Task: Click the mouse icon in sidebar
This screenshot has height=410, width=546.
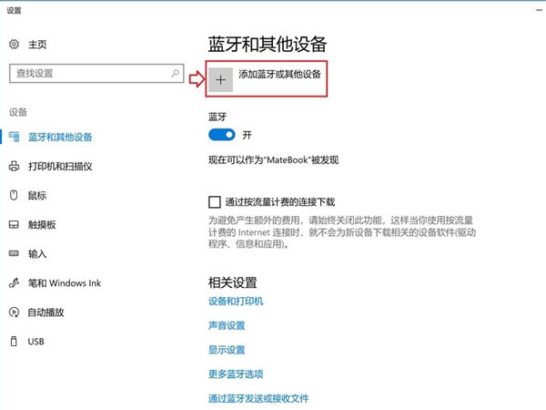Action: [x=15, y=195]
